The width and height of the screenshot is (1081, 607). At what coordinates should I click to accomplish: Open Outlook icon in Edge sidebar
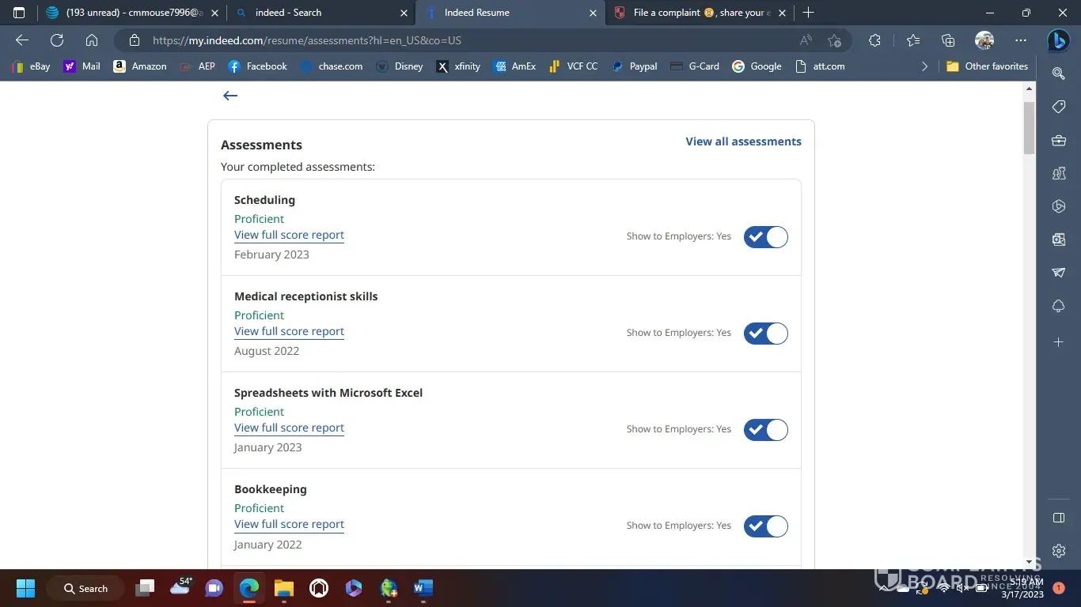point(1058,239)
